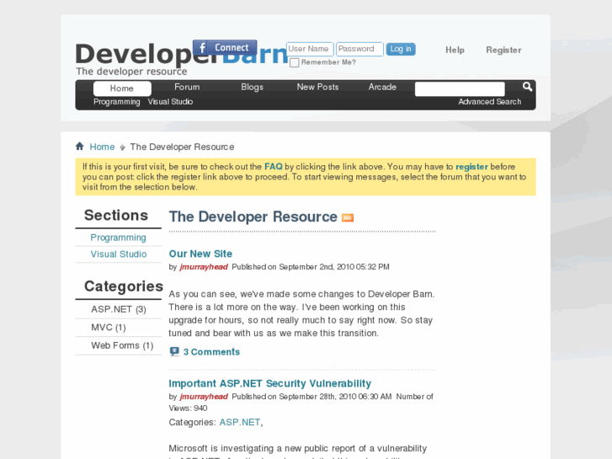Image resolution: width=612 pixels, height=459 pixels.
Task: View the jmurrayhead profile under Our New Site
Action: pos(204,267)
